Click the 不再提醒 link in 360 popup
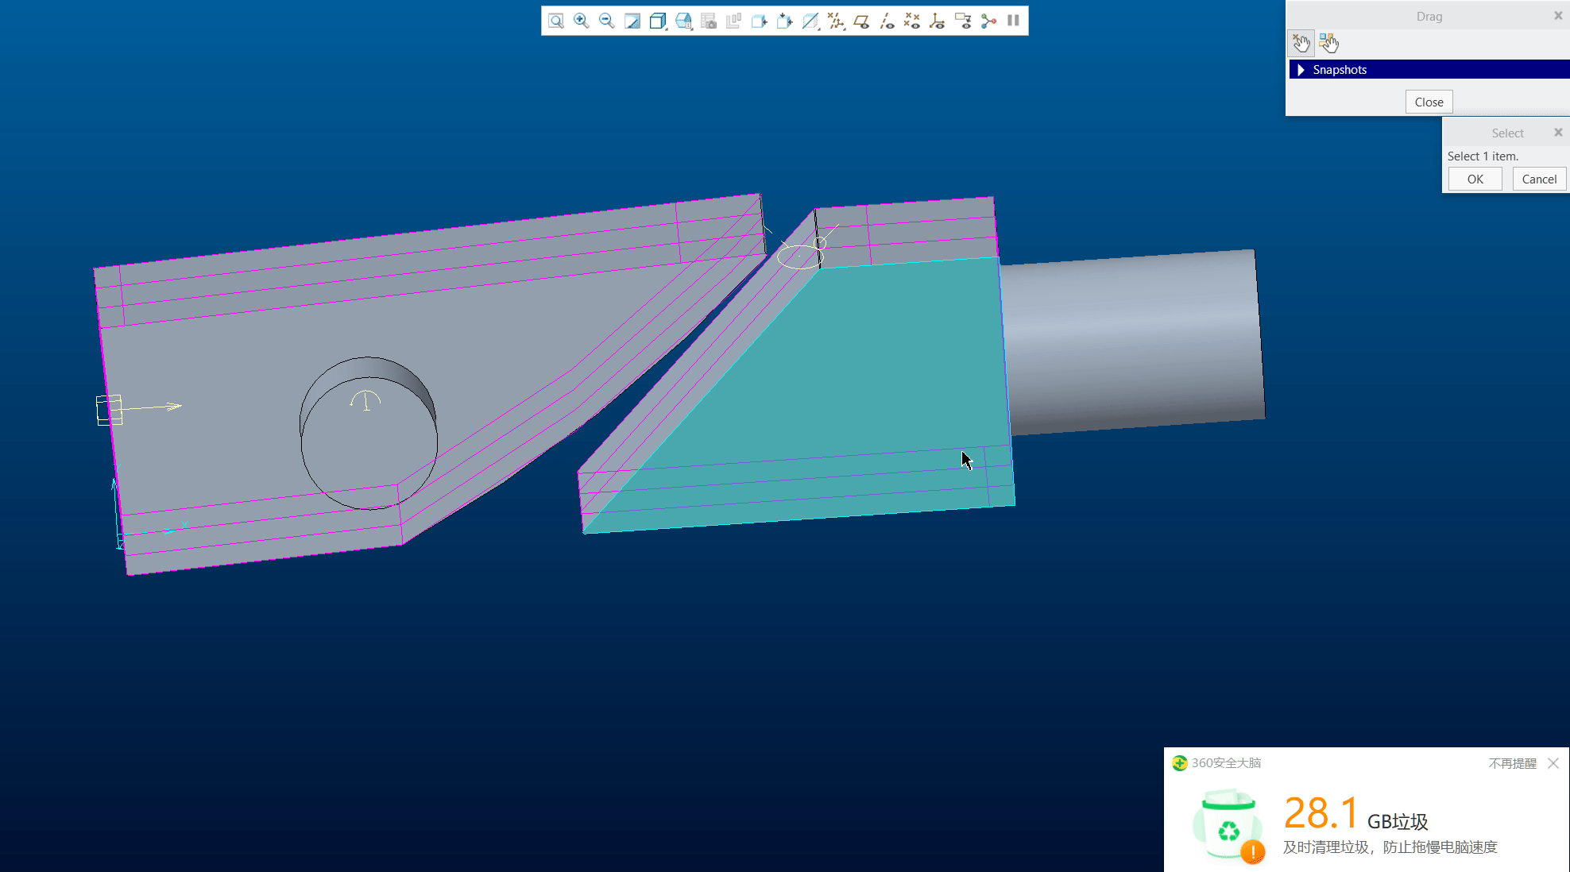The image size is (1570, 872). 1512,763
